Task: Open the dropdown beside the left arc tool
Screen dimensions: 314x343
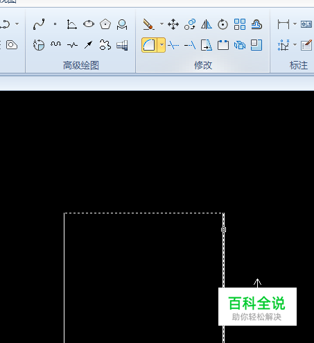Action: (17, 24)
